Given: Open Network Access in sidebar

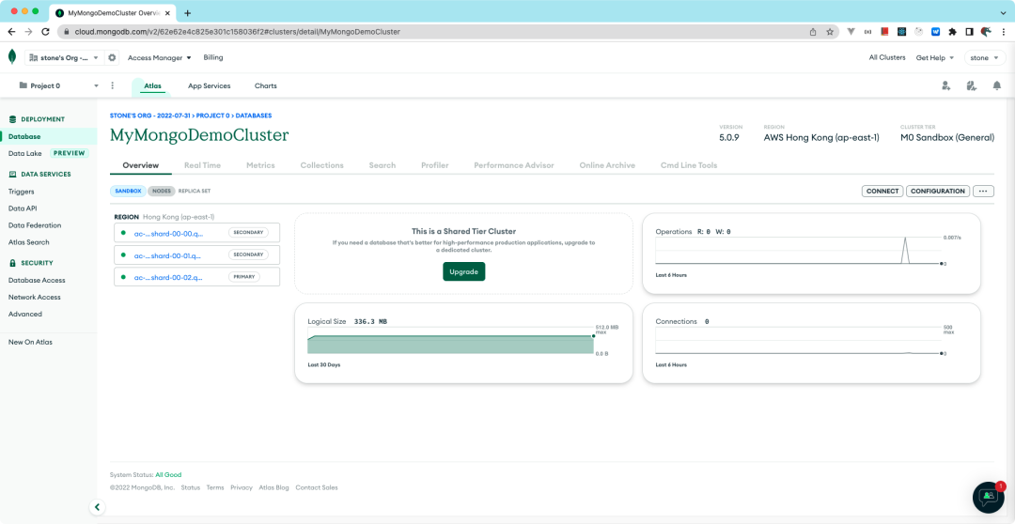Looking at the screenshot, I should click(35, 297).
